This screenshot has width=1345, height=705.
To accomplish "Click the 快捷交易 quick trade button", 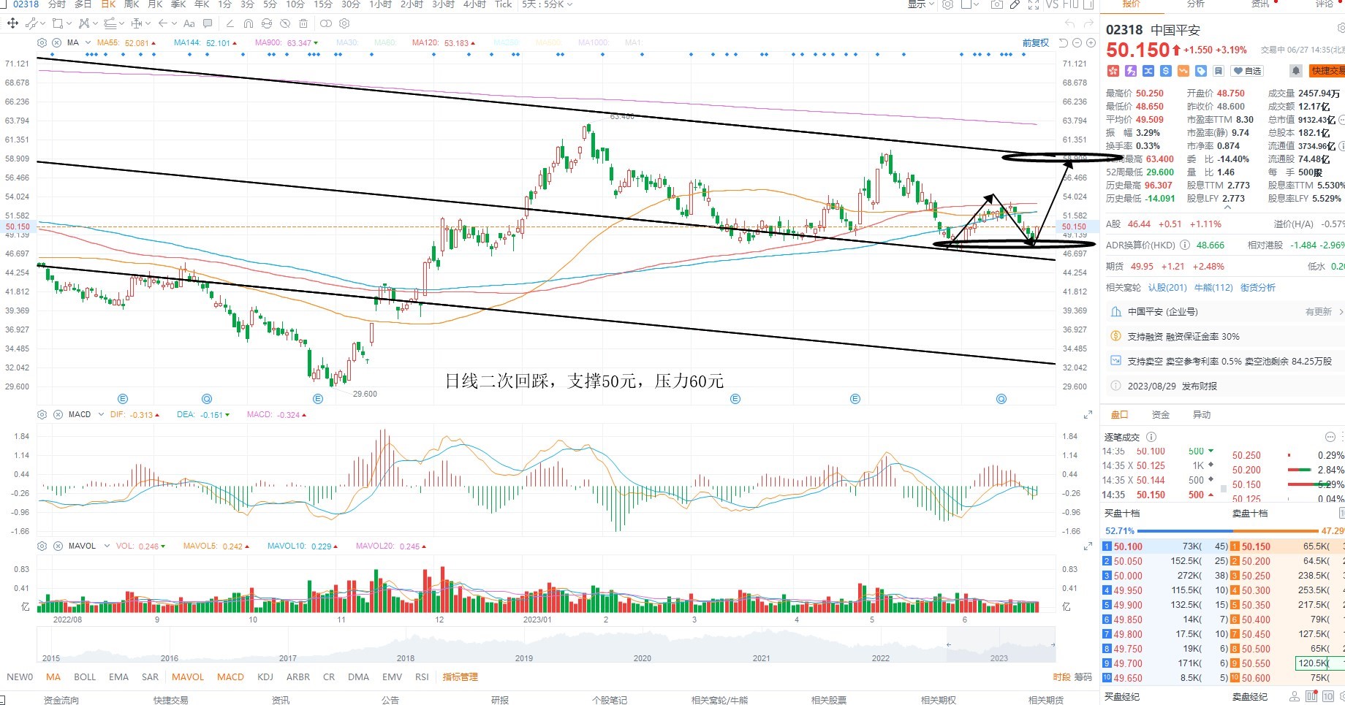I will 1327,71.
